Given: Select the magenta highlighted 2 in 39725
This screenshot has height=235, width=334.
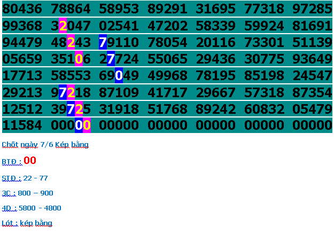Looking at the screenshot, I should pos(79,109).
